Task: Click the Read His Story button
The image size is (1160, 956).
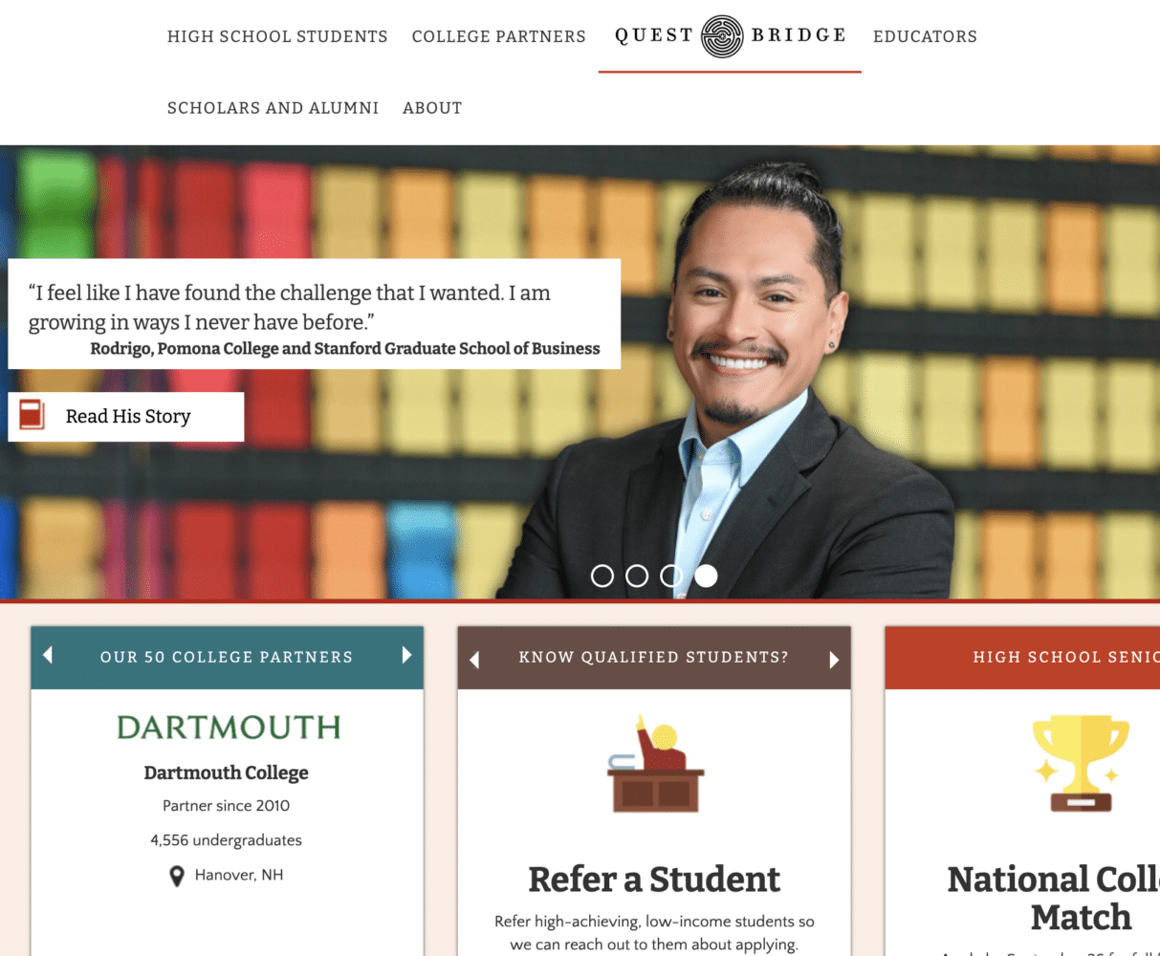Action: pos(126,417)
